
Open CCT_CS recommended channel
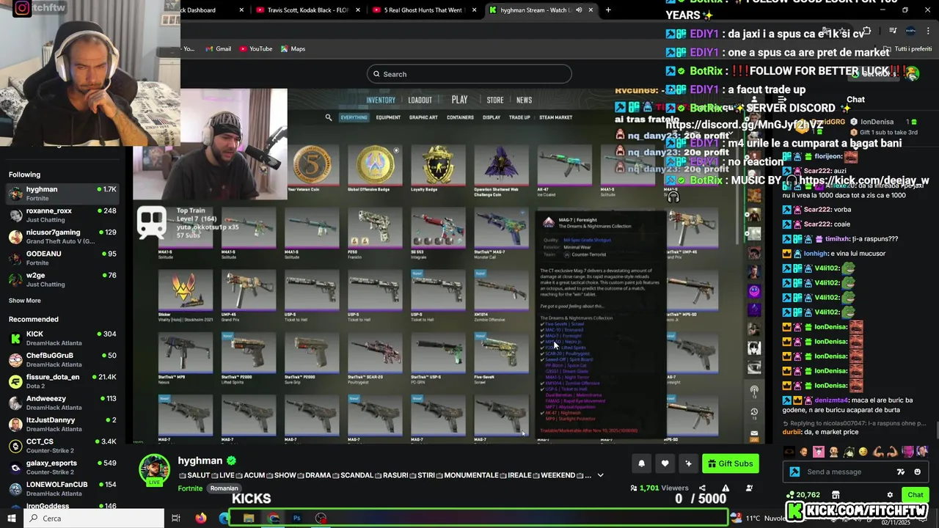62,446
